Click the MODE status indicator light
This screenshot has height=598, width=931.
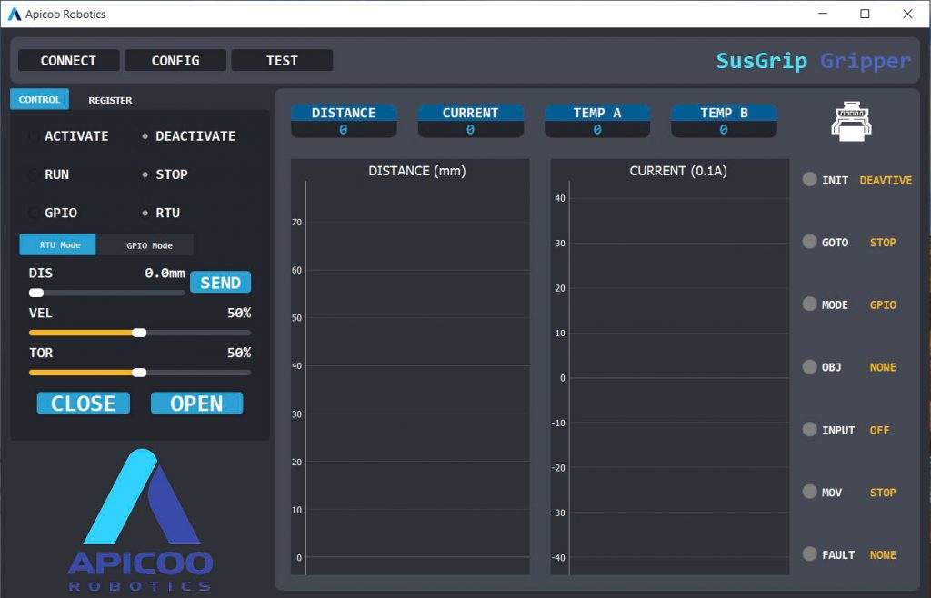point(809,304)
